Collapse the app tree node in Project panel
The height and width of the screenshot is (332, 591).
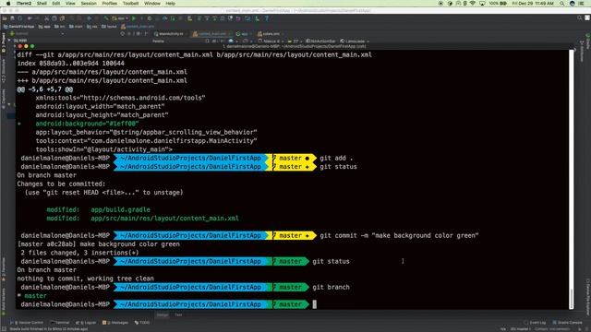click(x=9, y=41)
